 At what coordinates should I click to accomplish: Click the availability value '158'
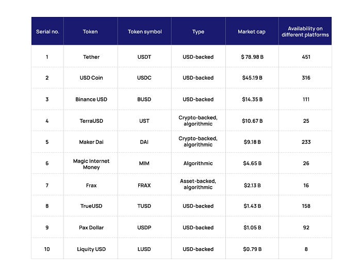[x=306, y=206]
